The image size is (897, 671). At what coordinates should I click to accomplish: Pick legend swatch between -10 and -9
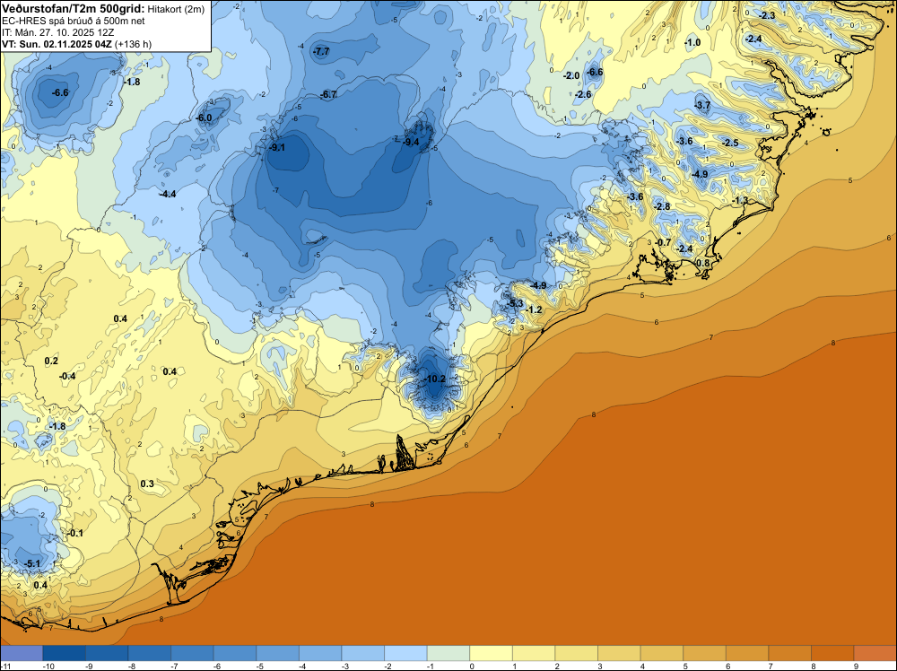click(x=64, y=653)
